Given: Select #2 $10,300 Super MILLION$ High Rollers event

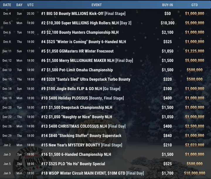Looking at the screenshot, I should point(86,23).
